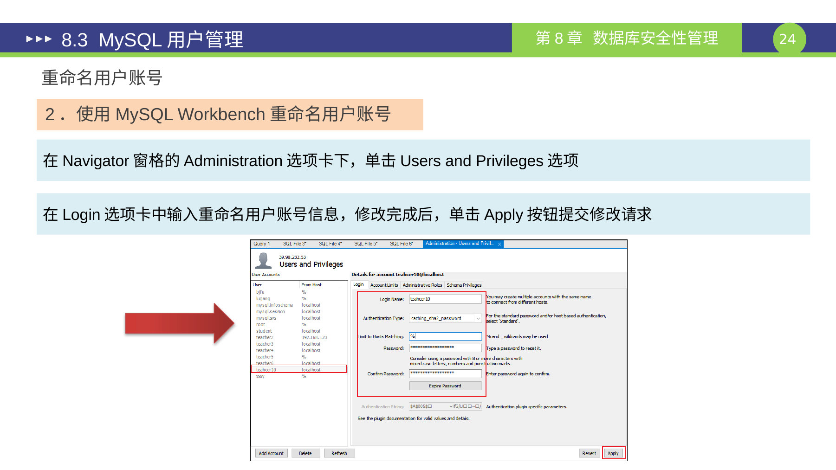Click the user silhouette icon beside Users and Privileges
The height and width of the screenshot is (470, 836).
click(264, 260)
